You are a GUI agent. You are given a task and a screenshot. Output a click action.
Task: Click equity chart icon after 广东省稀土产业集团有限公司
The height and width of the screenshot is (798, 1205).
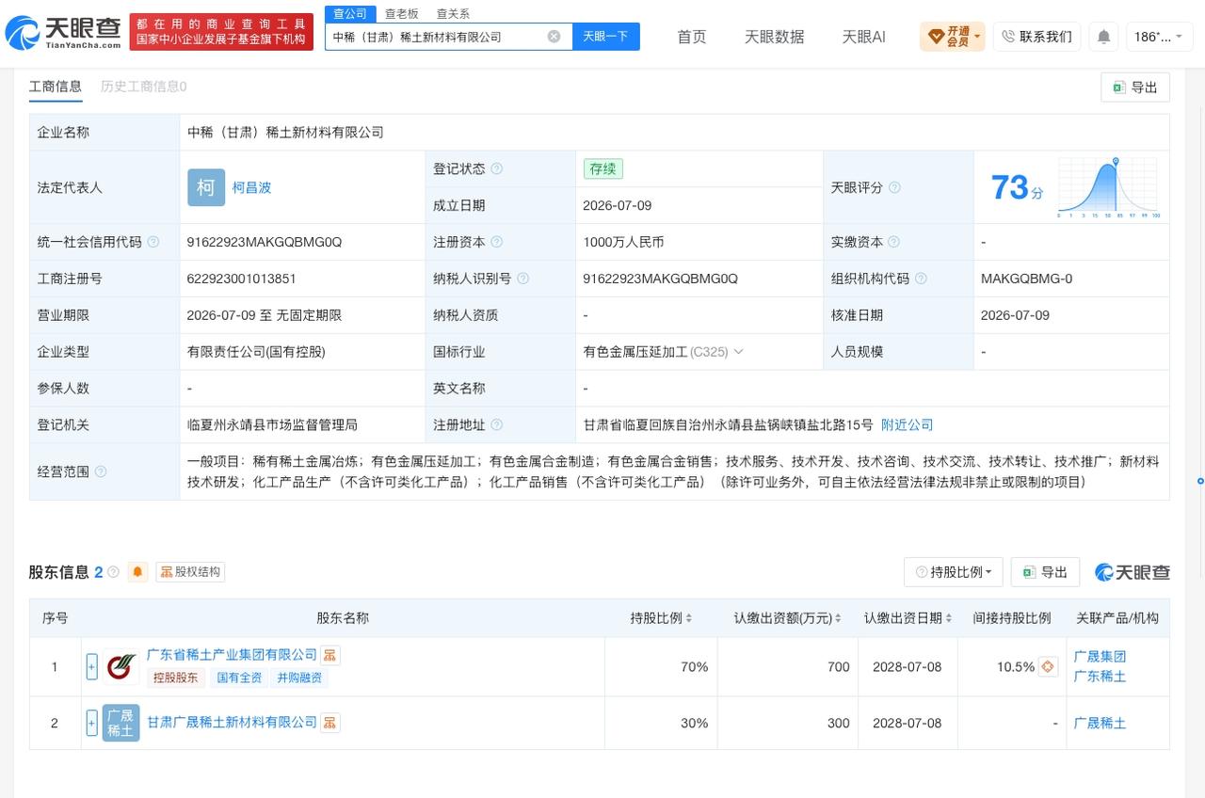(x=329, y=655)
